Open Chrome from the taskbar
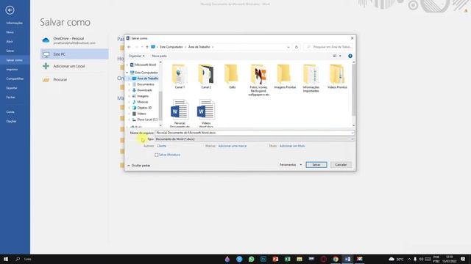Image resolution: width=471 pixels, height=264 pixels. pos(336,259)
